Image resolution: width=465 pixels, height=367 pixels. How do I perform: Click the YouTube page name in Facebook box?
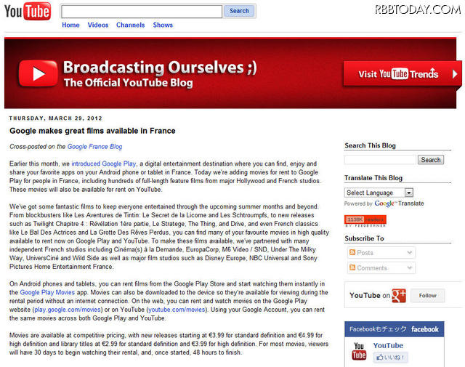tap(388, 346)
